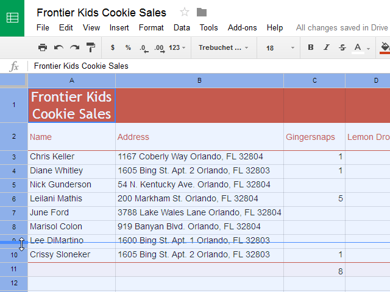Increase decimal places
Image resolution: width=390 pixels, height=292 pixels.
pos(159,47)
